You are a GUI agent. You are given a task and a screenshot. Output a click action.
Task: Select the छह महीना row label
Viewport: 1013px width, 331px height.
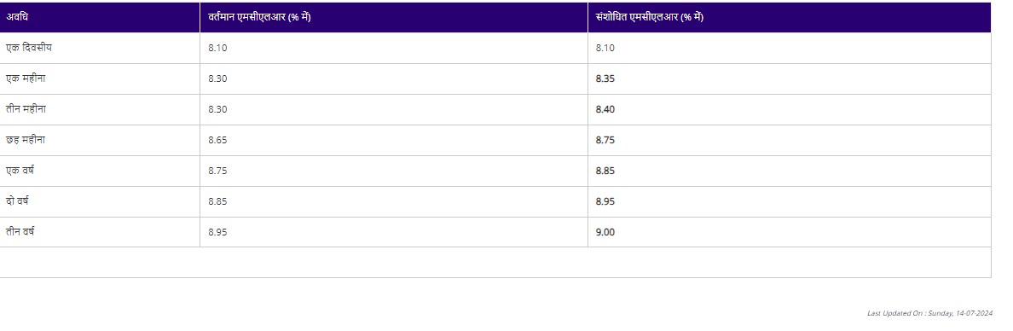(x=26, y=140)
